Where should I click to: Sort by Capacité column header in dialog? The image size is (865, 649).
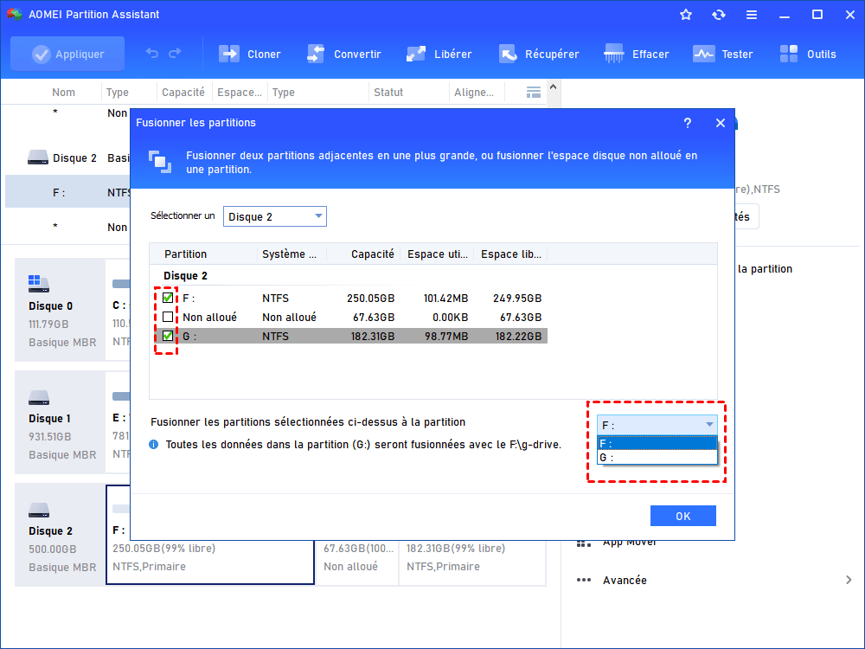click(x=372, y=254)
